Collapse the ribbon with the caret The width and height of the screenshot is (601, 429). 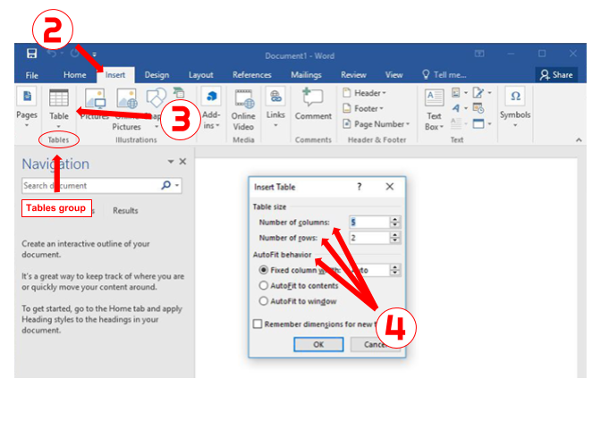pos(579,140)
